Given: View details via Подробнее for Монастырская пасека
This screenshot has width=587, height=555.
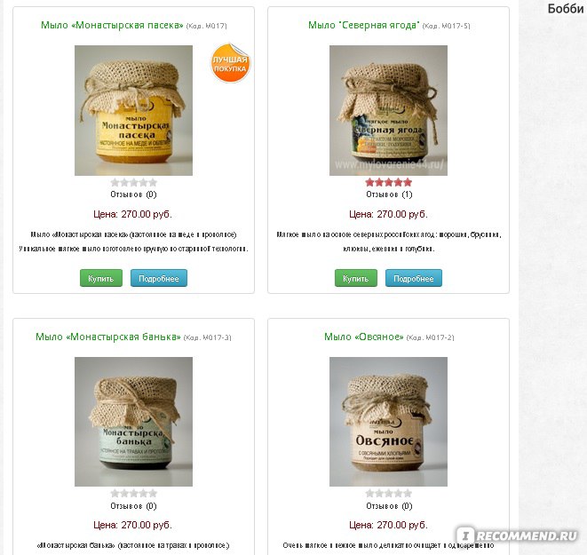Looking at the screenshot, I should [x=159, y=278].
